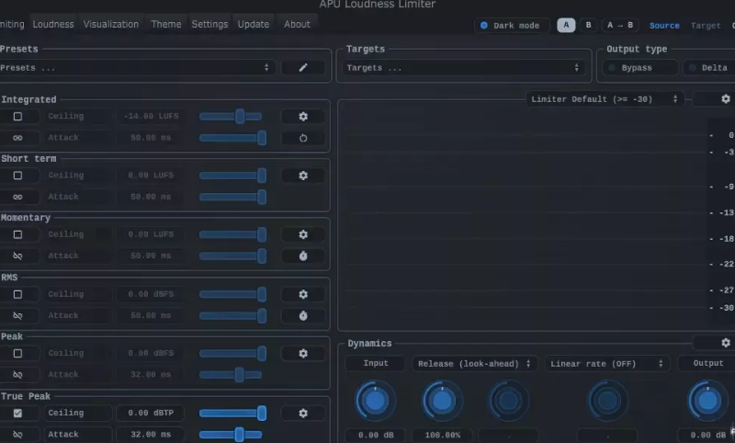This screenshot has width=735, height=443.
Task: Uncheck the True Peak ceiling checkbox
Action: click(17, 413)
